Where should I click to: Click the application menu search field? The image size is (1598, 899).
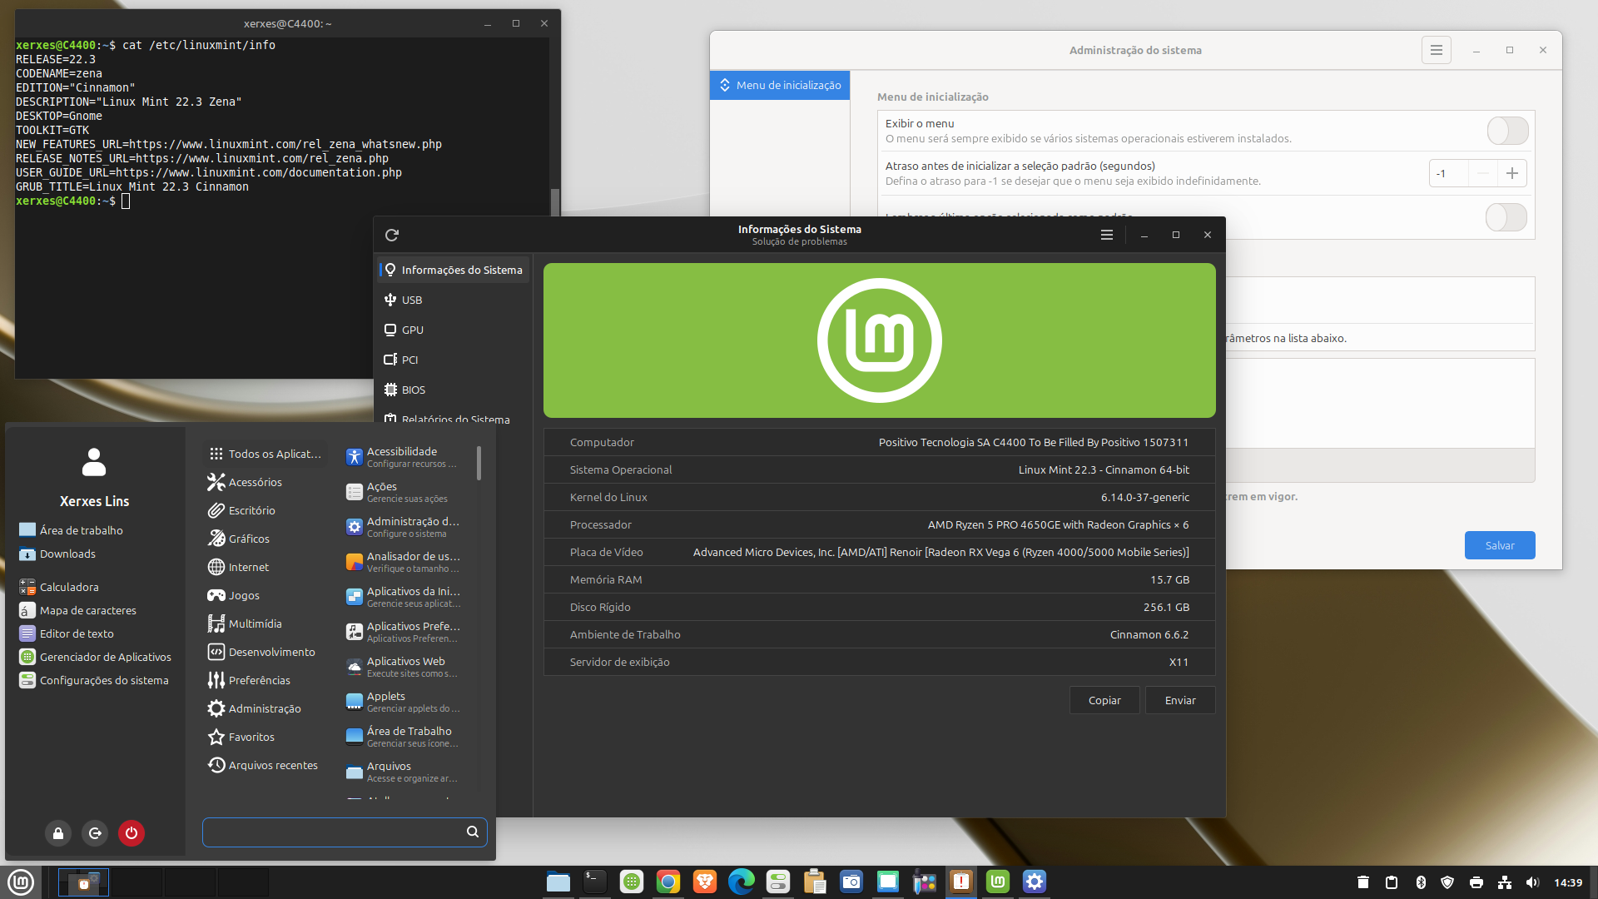pos(333,832)
